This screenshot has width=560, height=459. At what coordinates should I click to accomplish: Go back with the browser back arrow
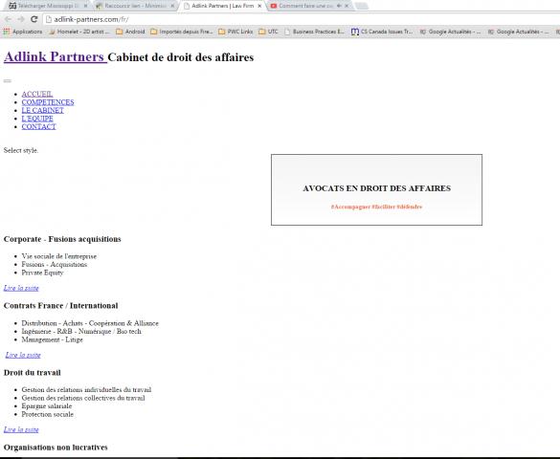point(8,19)
